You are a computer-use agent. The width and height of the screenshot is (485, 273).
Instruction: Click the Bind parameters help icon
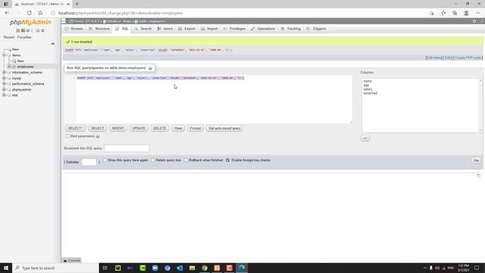point(98,136)
